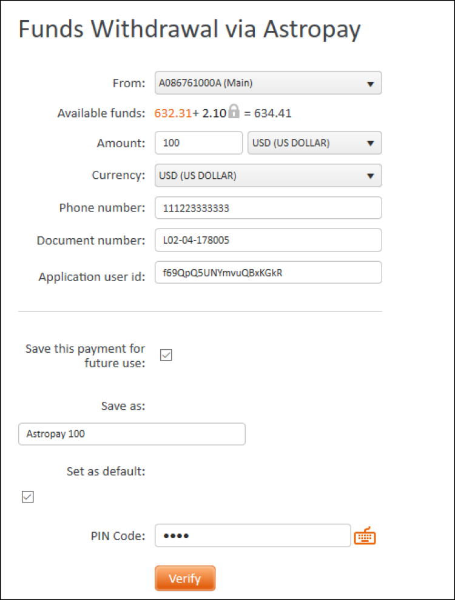This screenshot has width=455, height=600.
Task: Click the 634.41 total funds value
Action: tap(272, 113)
